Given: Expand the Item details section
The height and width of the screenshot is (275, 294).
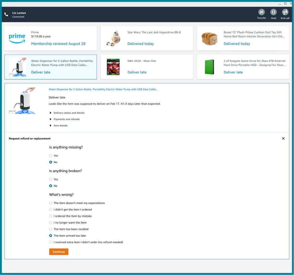Looking at the screenshot, I should [x=60, y=126].
